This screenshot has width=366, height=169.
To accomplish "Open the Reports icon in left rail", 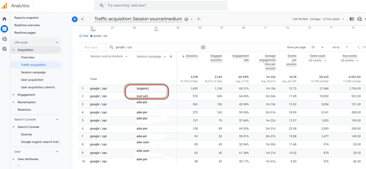I will tap(4, 29).
